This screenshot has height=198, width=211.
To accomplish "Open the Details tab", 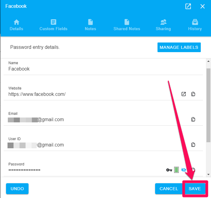I will (x=17, y=25).
